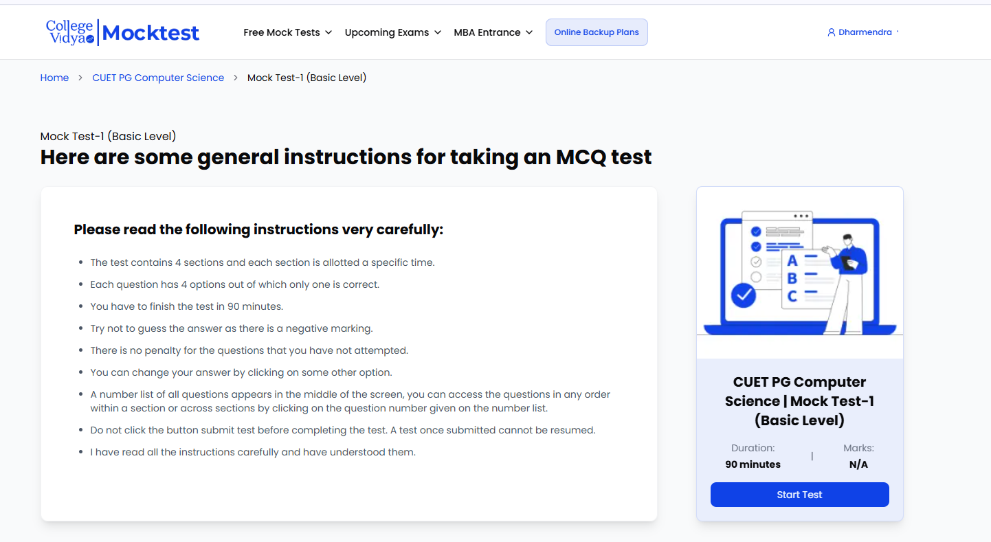991x542 pixels.
Task: Click the Mock Test-1 (Basic Level) breadcrumb item
Action: click(x=307, y=78)
